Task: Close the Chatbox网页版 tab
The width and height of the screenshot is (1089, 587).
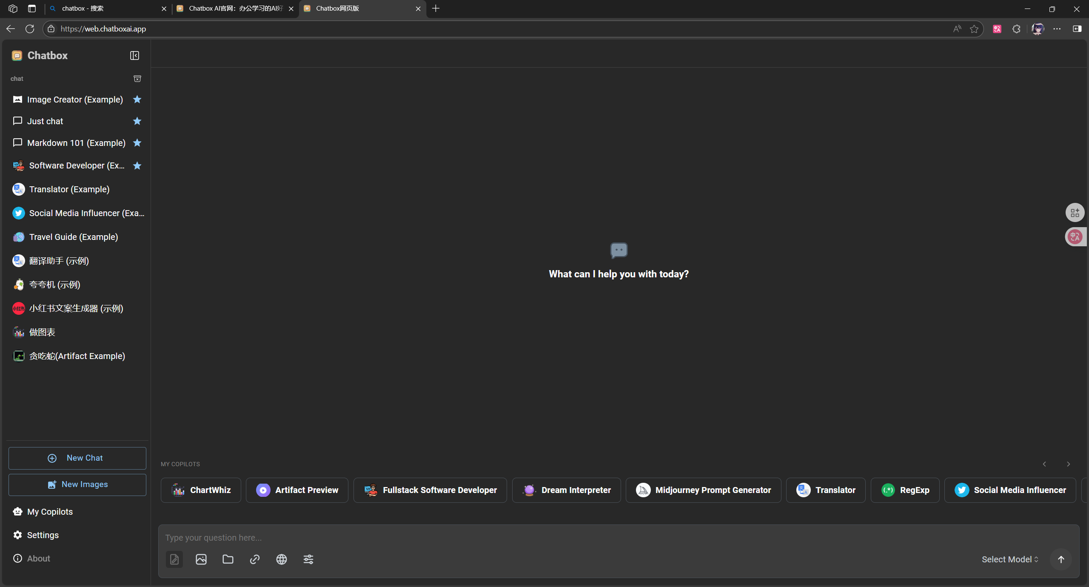Action: [418, 9]
